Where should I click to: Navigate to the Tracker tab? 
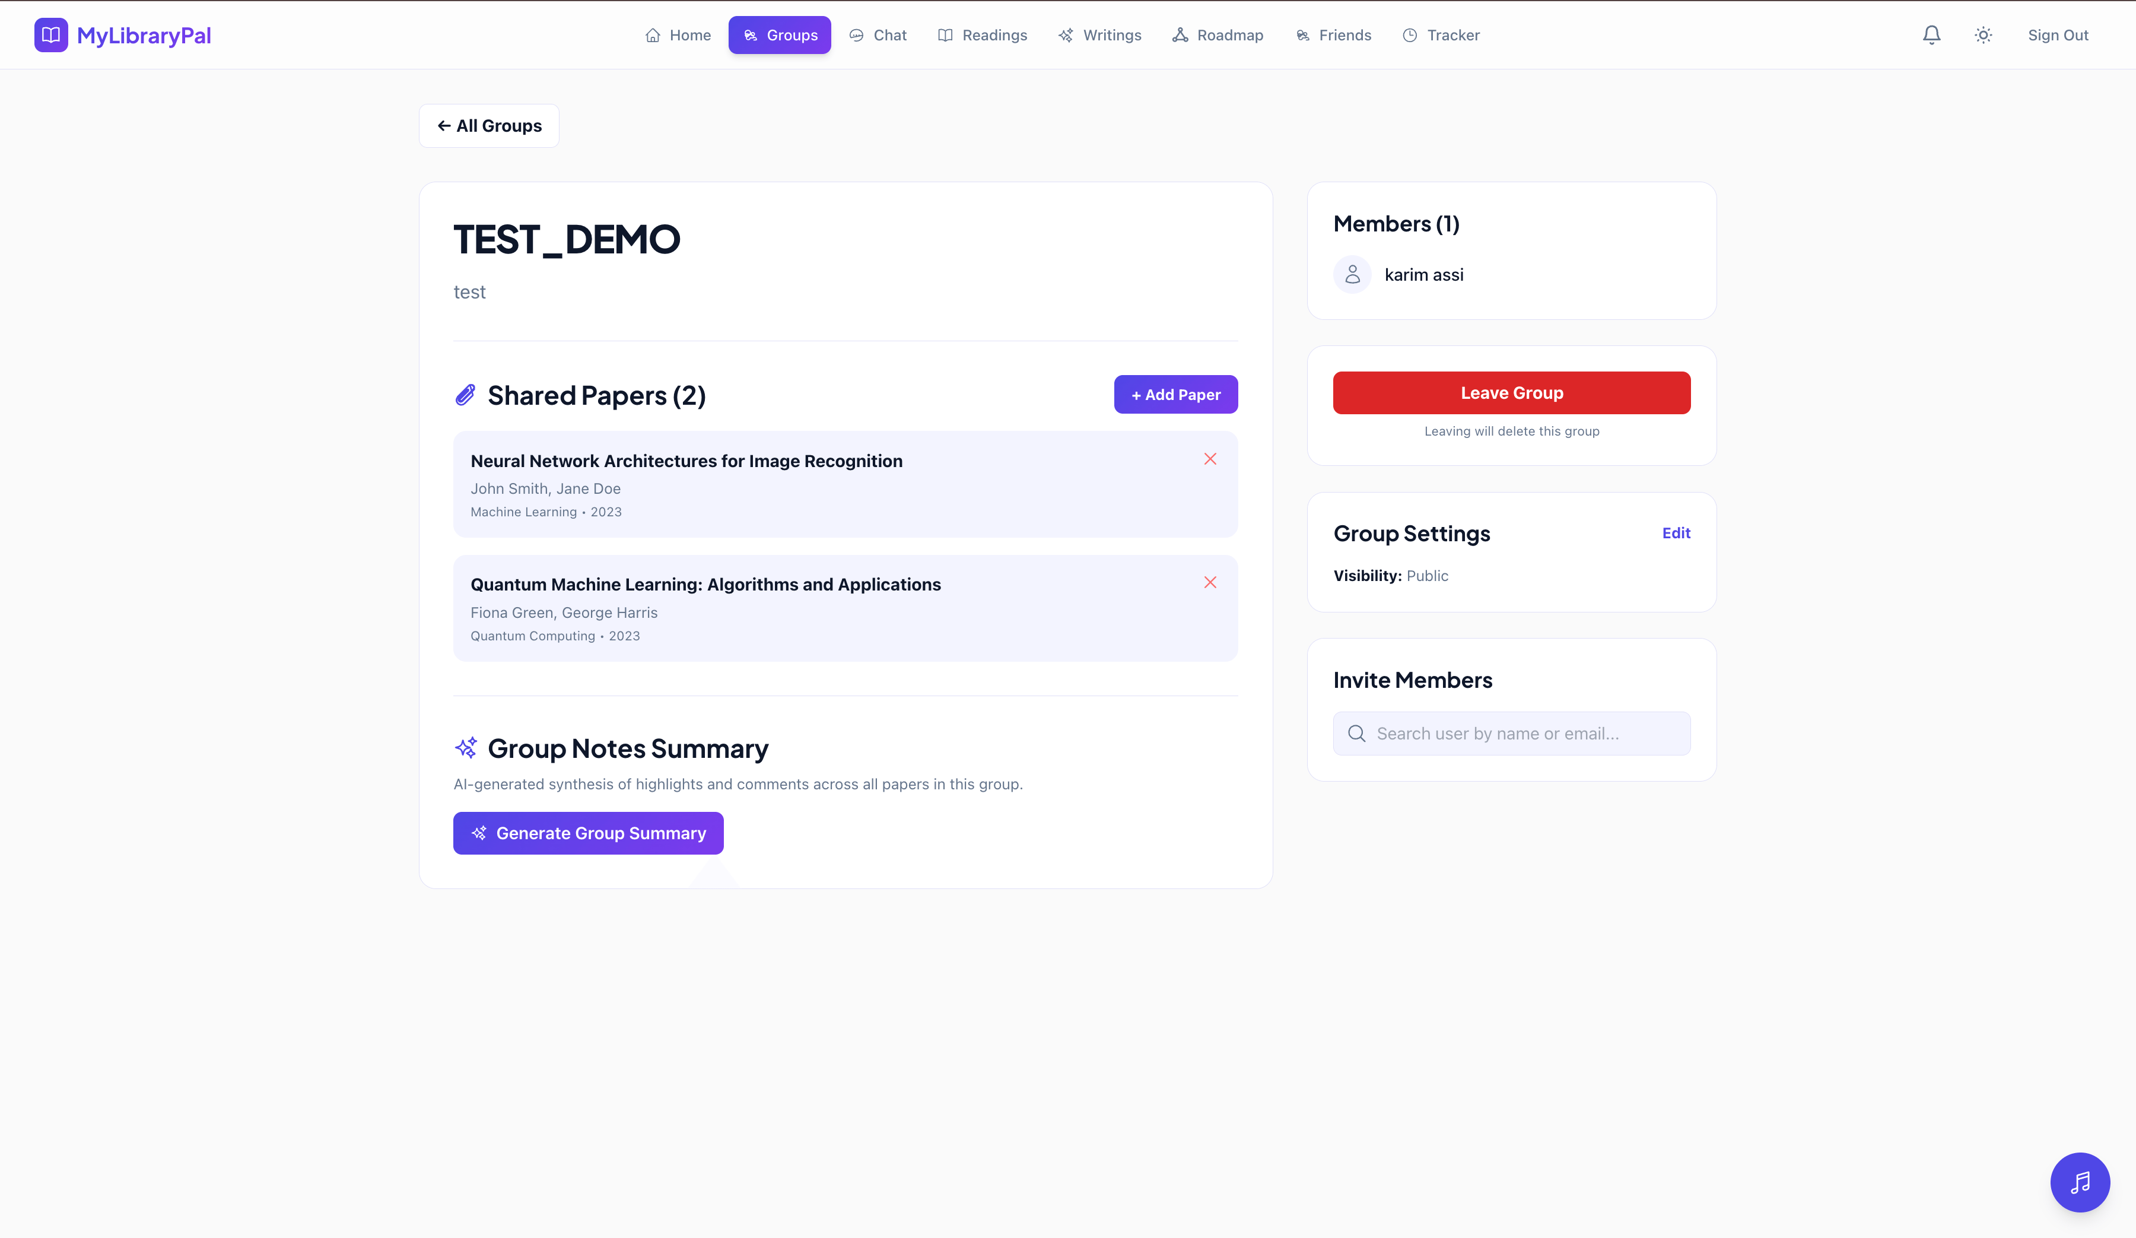[x=1440, y=35]
